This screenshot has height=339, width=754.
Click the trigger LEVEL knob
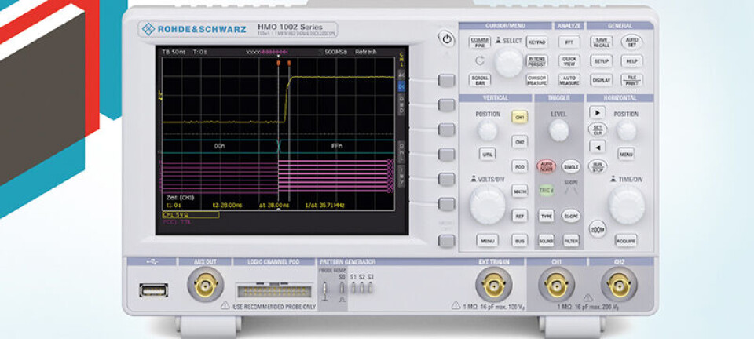point(558,130)
